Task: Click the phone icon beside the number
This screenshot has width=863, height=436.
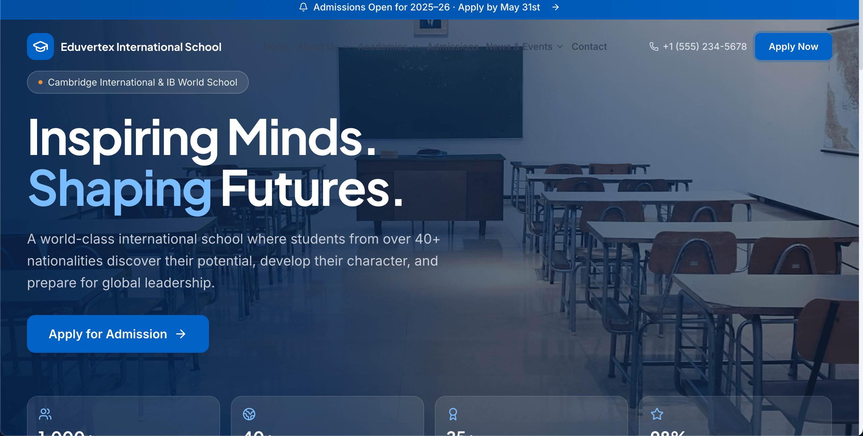Action: tap(654, 46)
